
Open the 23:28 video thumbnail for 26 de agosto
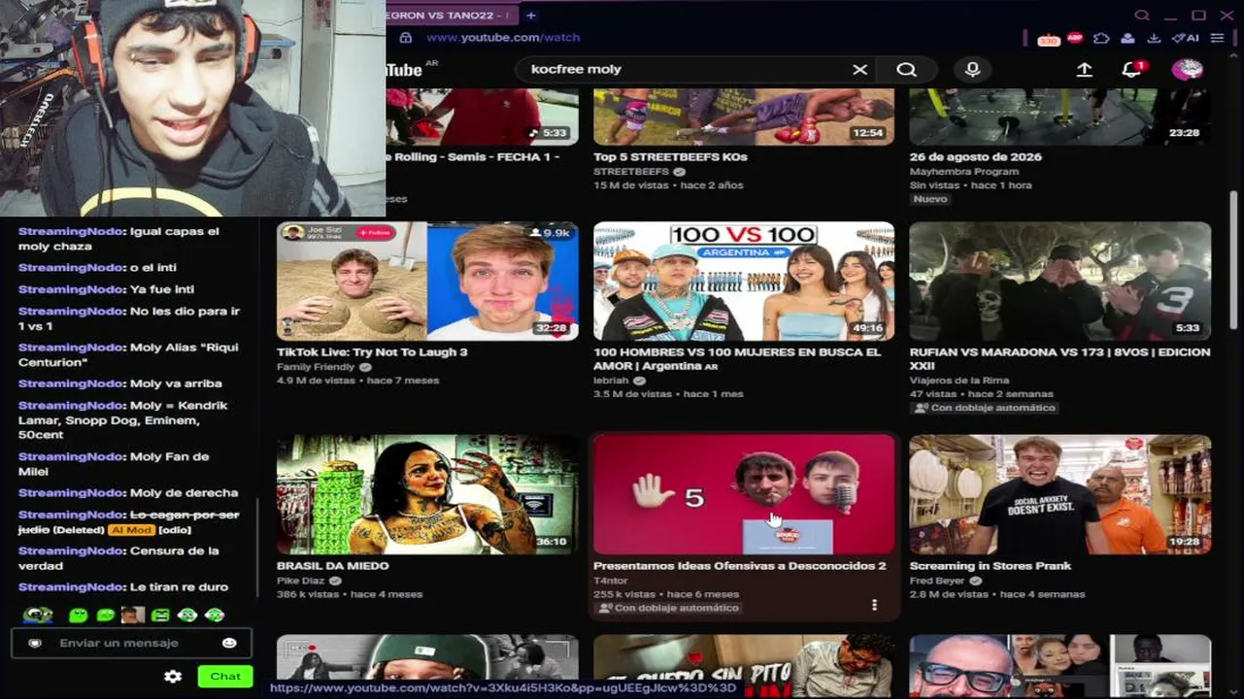point(1060,116)
